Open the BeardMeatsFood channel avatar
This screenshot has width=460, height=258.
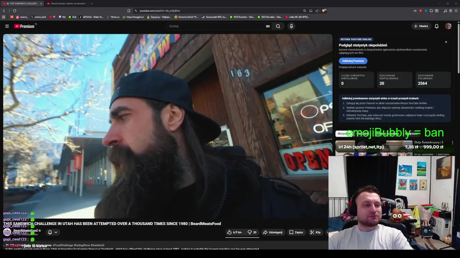pyautogui.click(x=7, y=232)
